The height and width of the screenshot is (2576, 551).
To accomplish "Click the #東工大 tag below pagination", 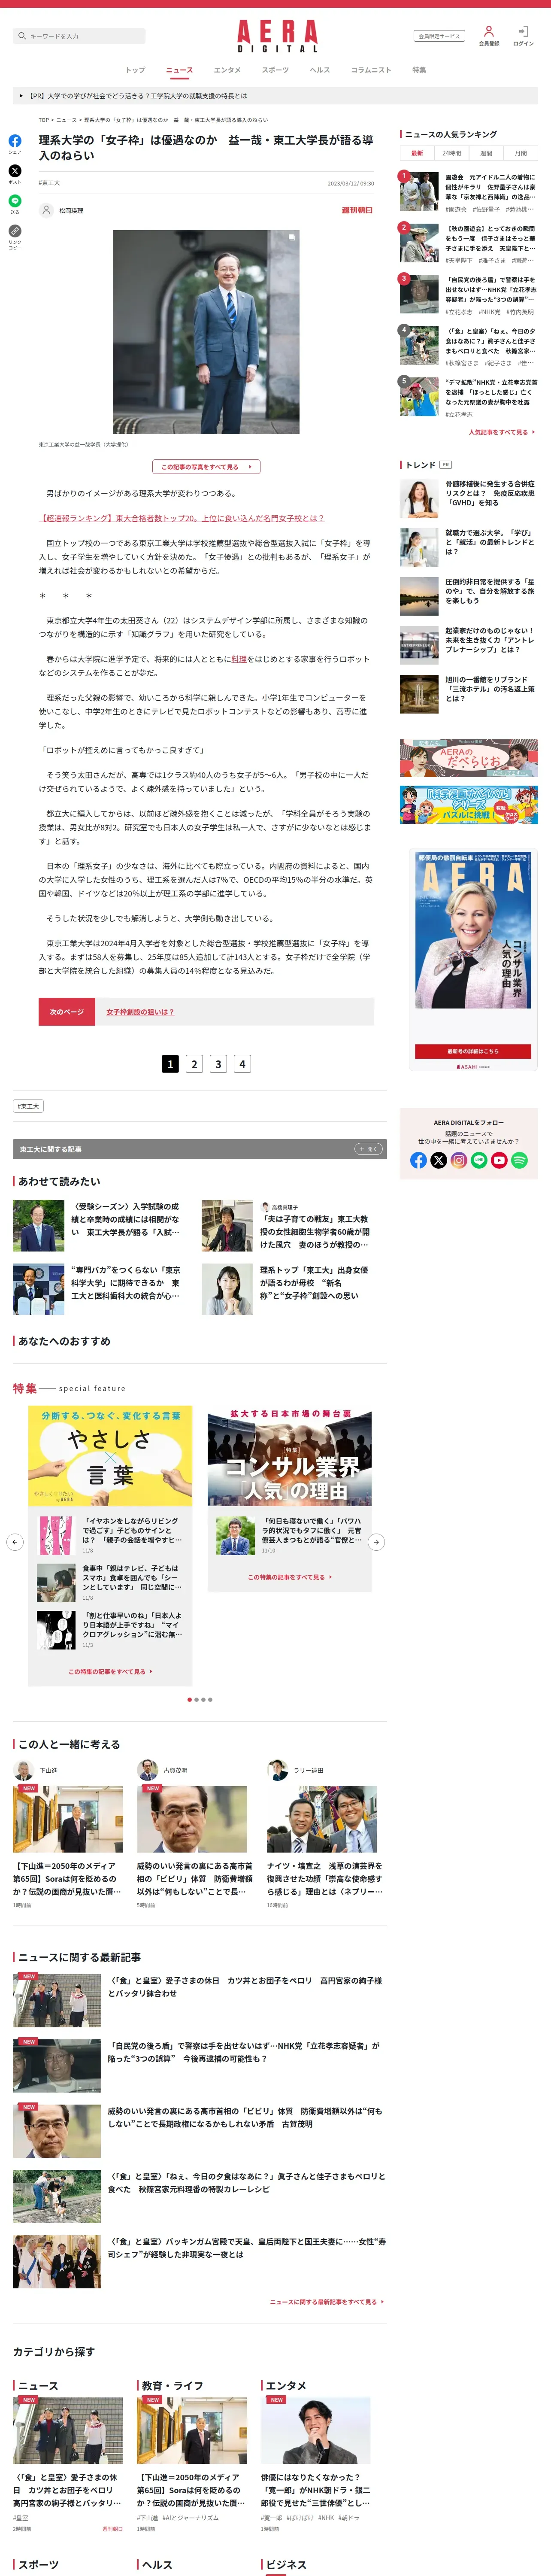I will [x=28, y=1106].
